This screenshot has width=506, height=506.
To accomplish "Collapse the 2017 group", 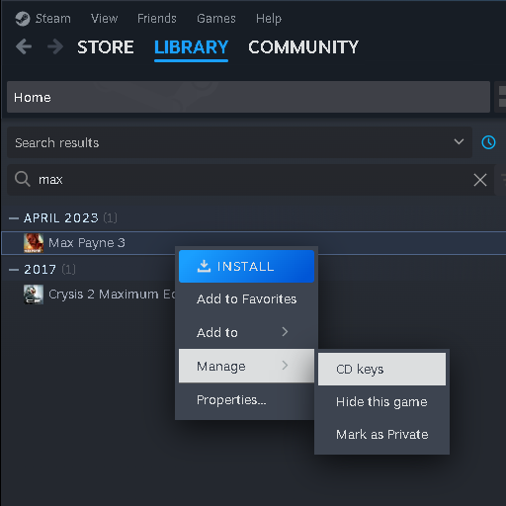I will coord(14,270).
